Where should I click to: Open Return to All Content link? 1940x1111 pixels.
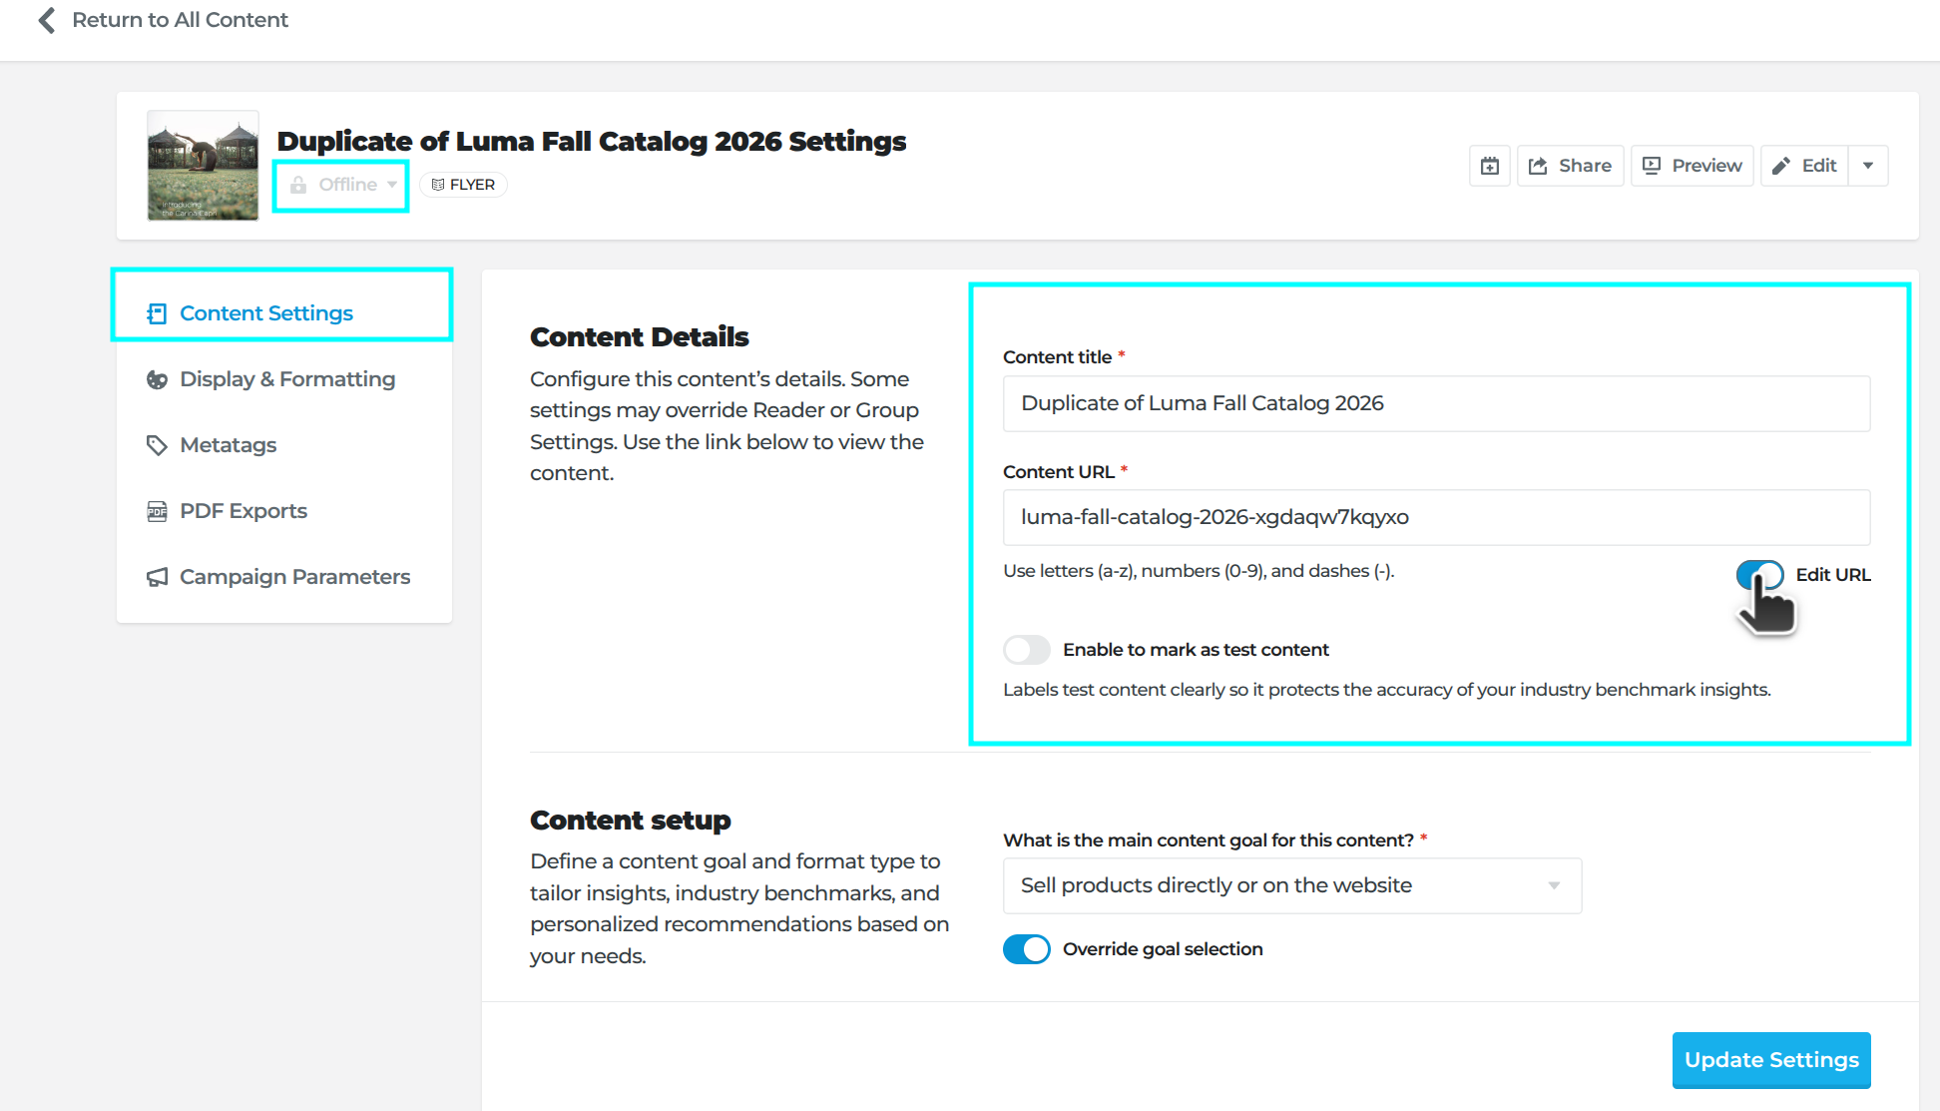180,20
